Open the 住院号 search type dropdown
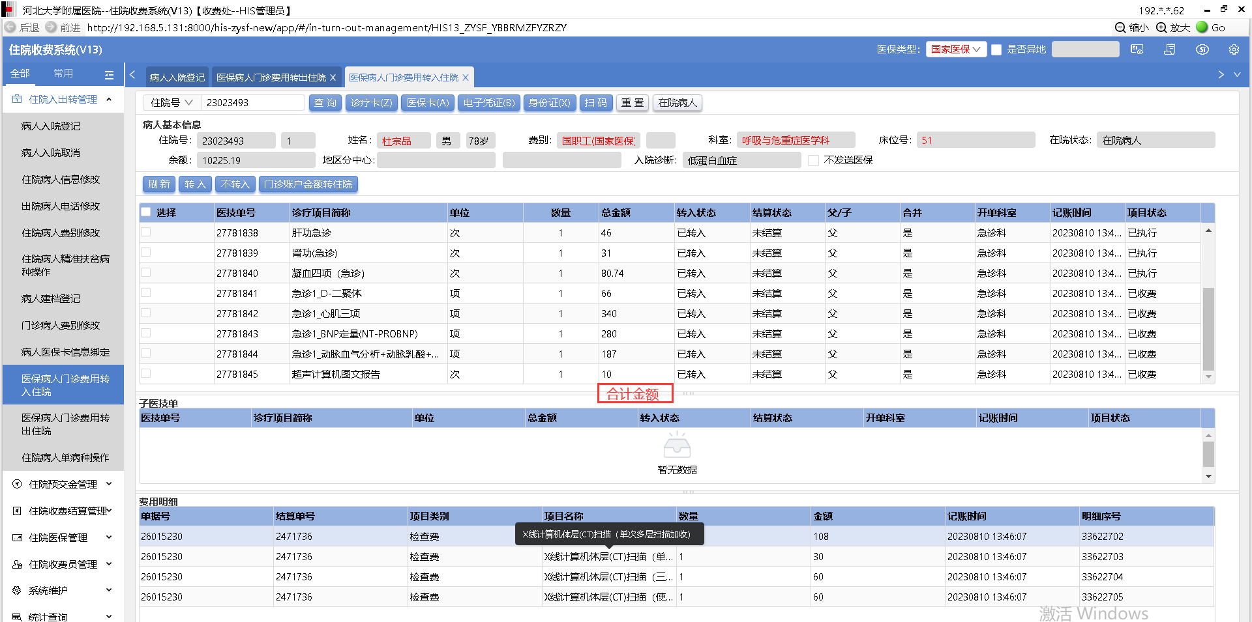 [171, 103]
